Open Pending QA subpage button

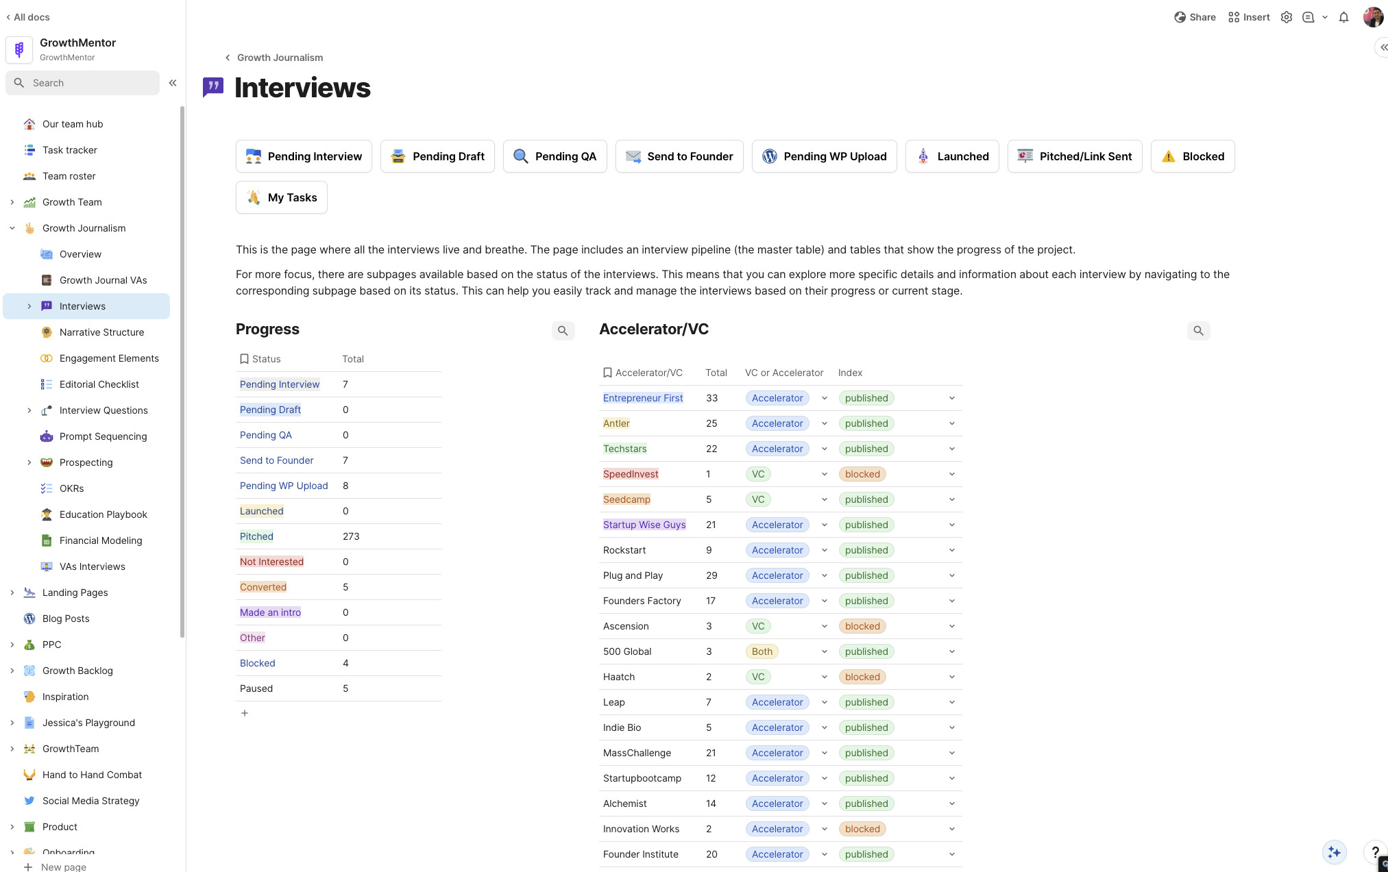(x=555, y=156)
